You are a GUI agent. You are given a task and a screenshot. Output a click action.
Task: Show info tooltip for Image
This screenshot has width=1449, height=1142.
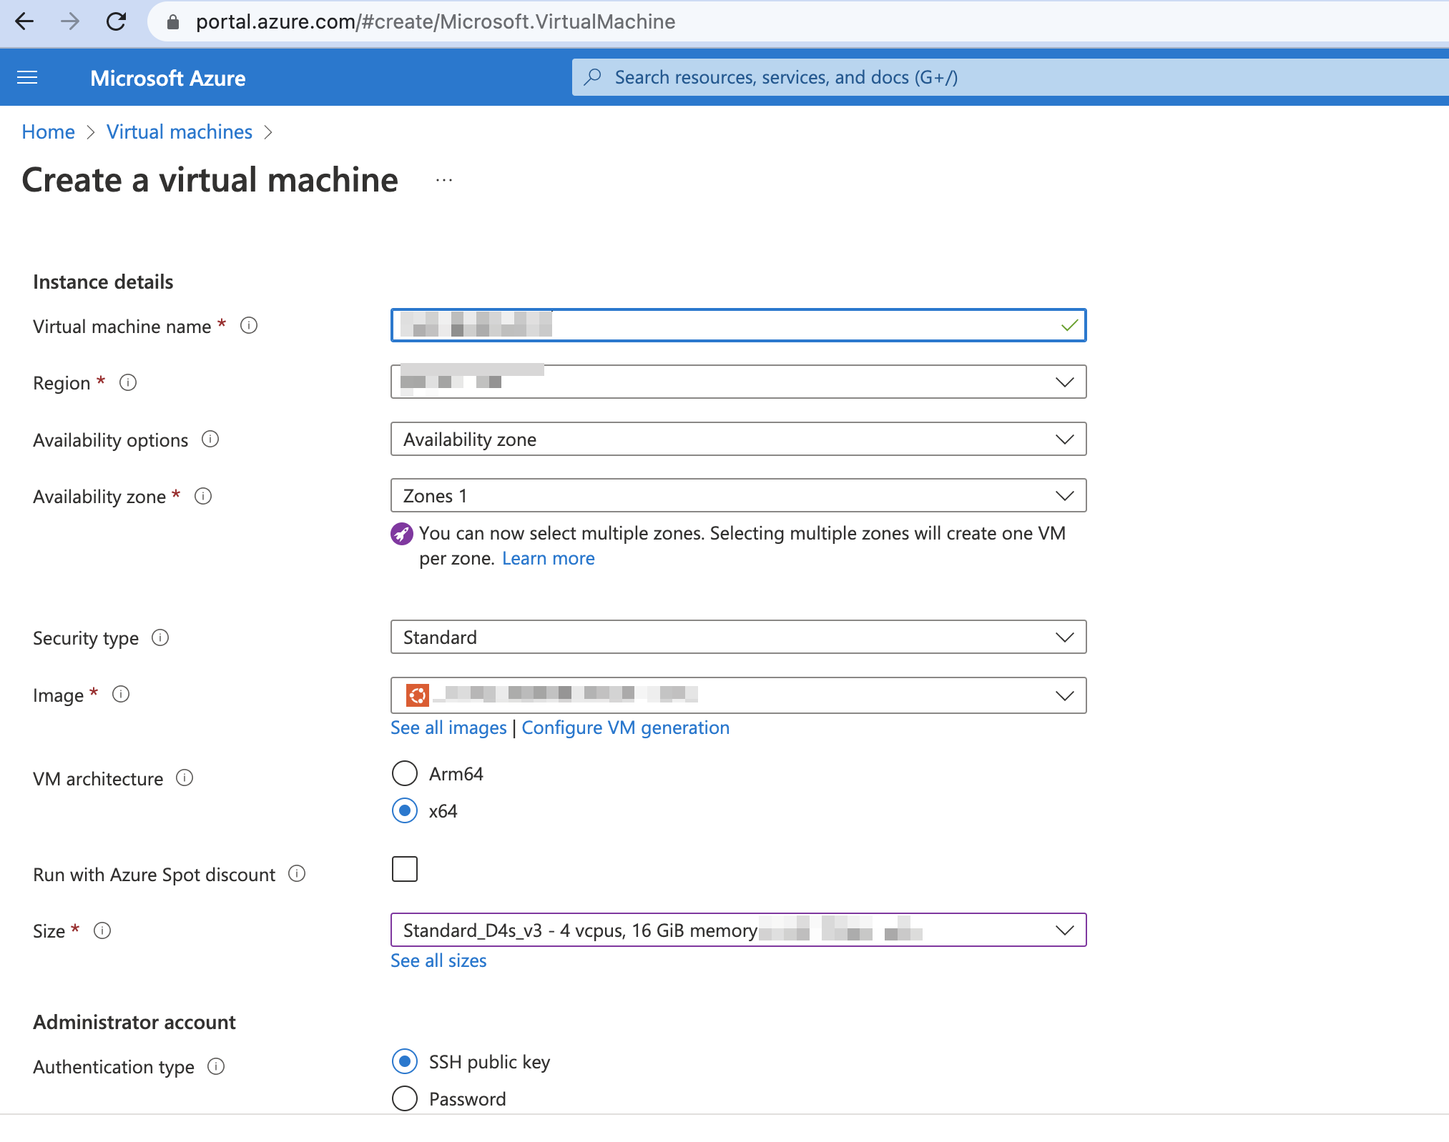[121, 694]
